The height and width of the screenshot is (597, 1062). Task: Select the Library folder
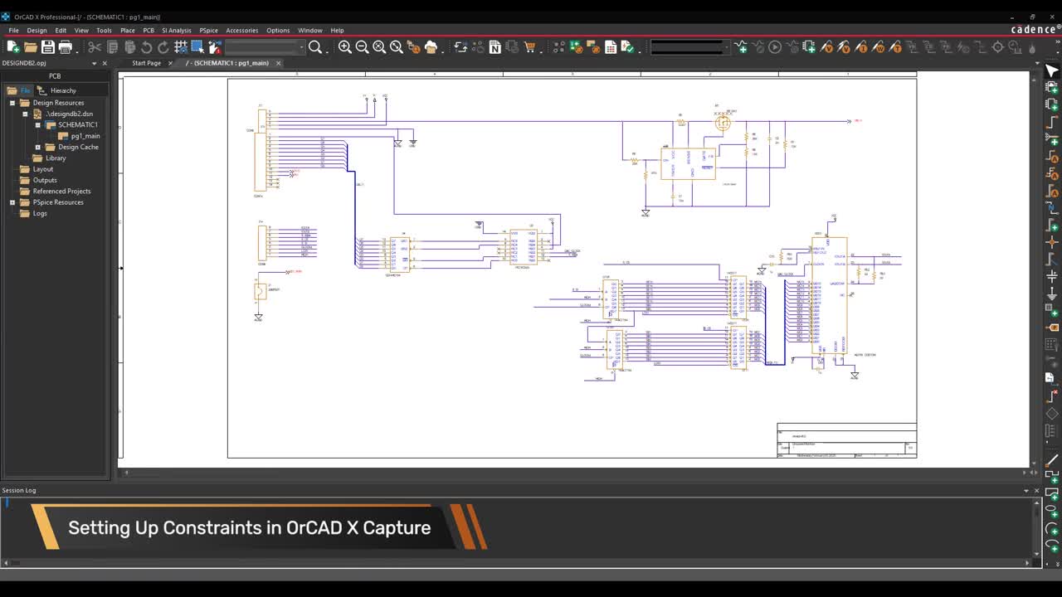coord(56,158)
